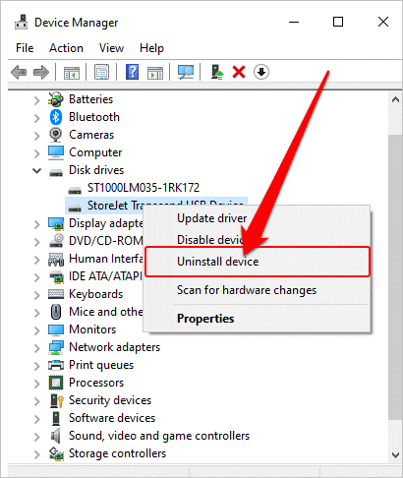This screenshot has width=403, height=478.
Task: Open the File menu
Action: [x=25, y=48]
